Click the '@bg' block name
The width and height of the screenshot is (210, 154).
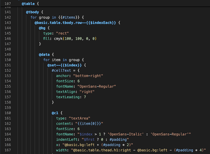click(x=42, y=28)
